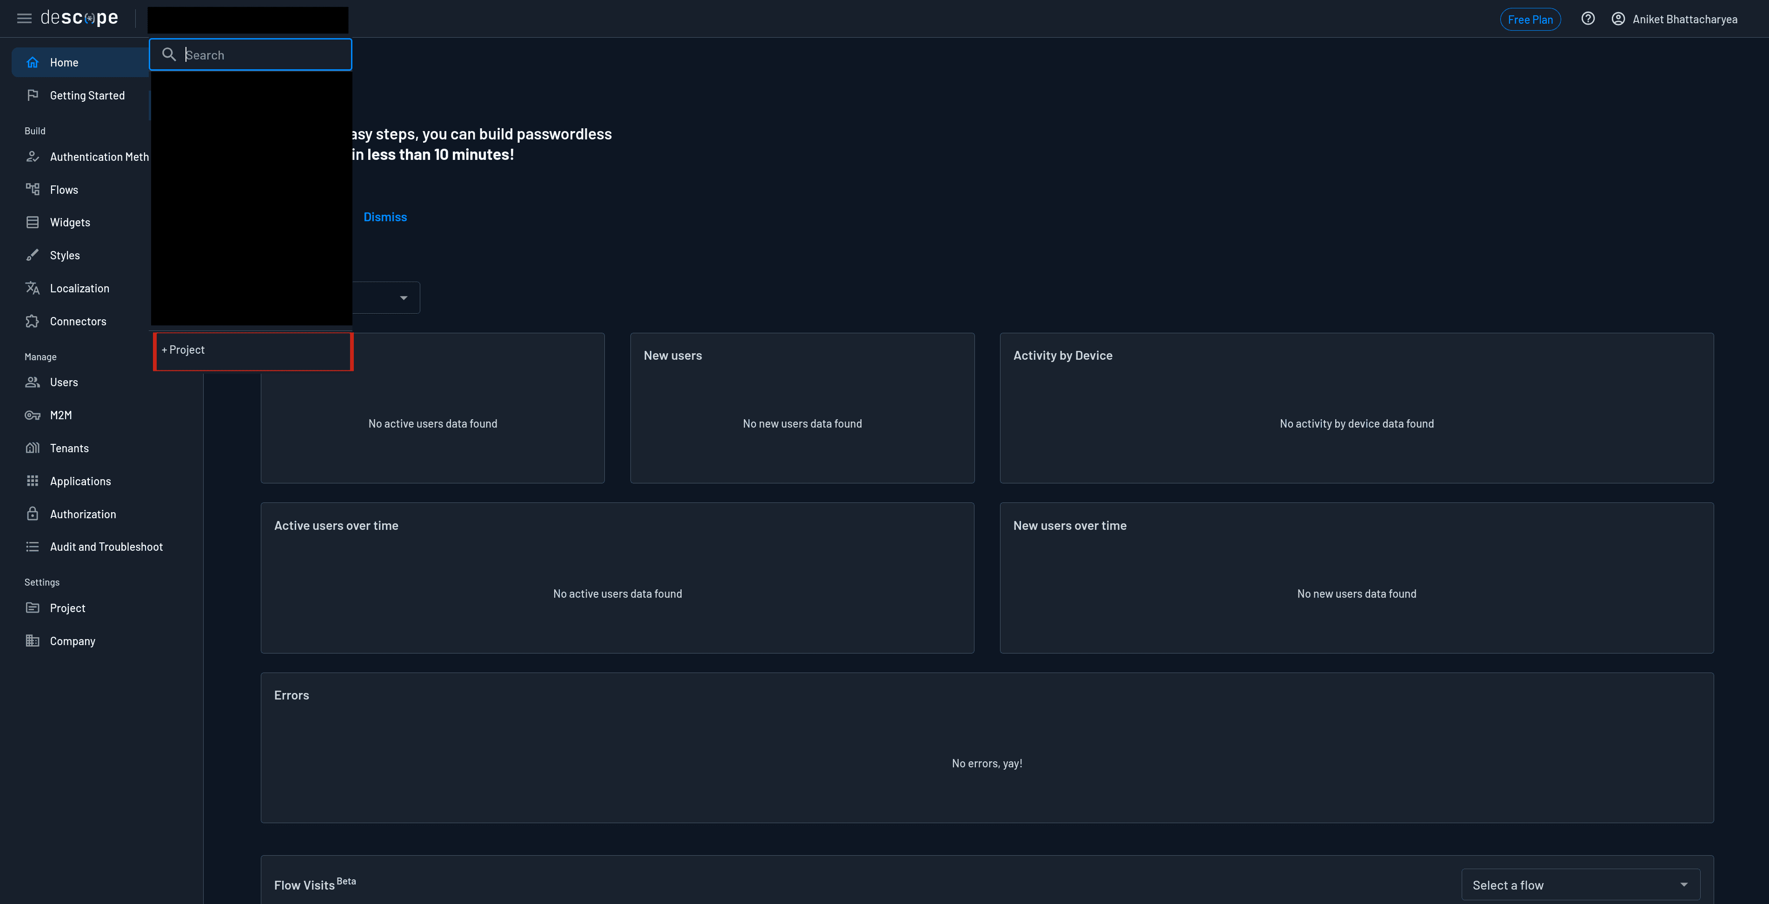1769x904 pixels.
Task: Click the hamburger menu icon
Action: (24, 19)
